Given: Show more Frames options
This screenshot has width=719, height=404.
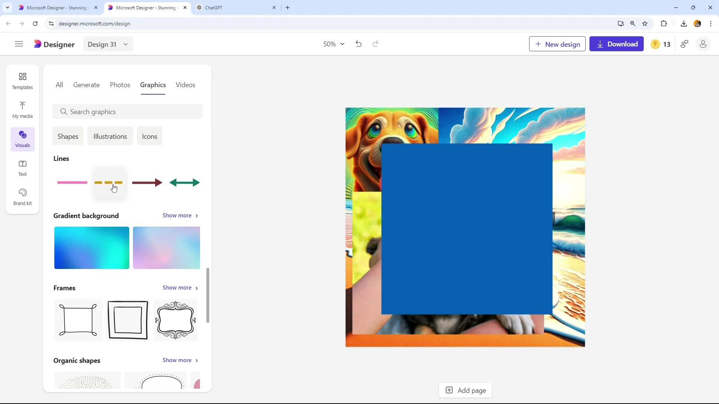Looking at the screenshot, I should tap(181, 288).
